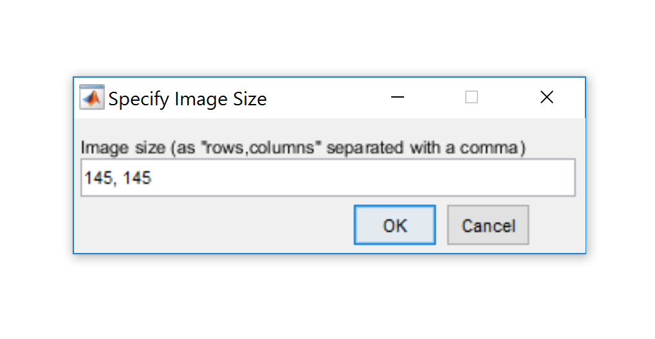The width and height of the screenshot is (655, 339).
Task: Click the greyed-out maximize square icon
Action: 472,98
